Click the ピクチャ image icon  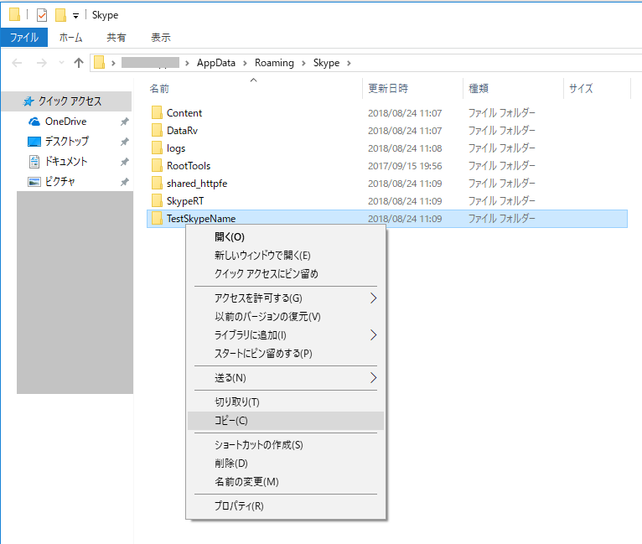point(34,182)
